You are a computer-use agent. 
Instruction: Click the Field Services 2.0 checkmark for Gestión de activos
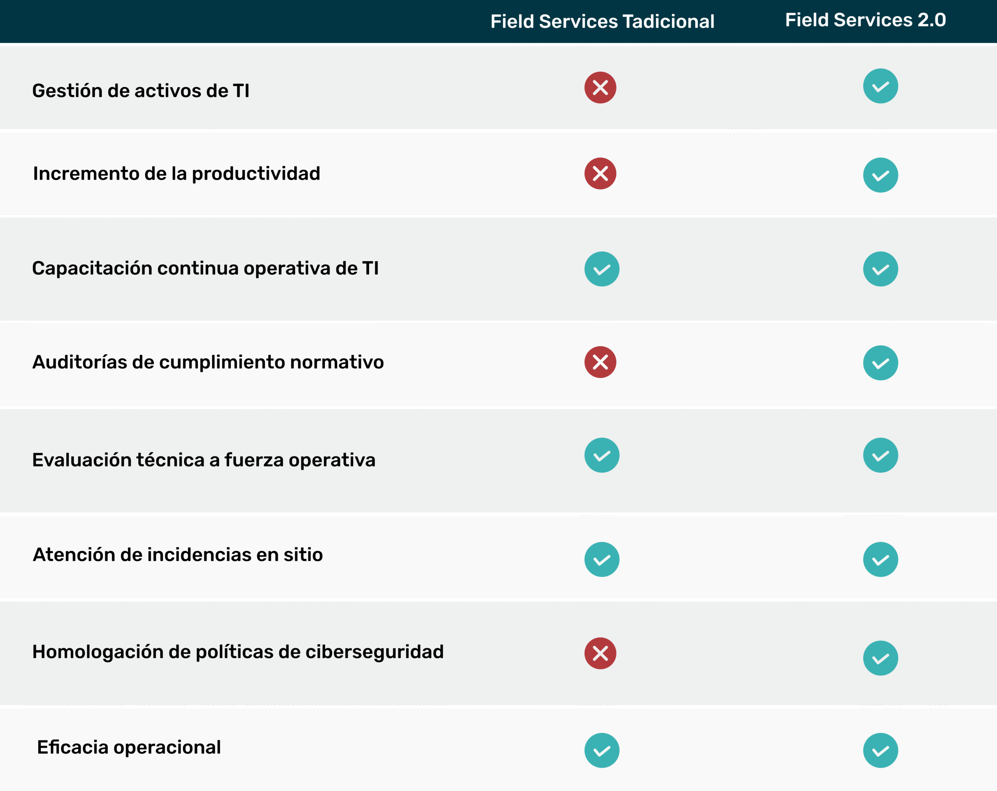point(881,86)
